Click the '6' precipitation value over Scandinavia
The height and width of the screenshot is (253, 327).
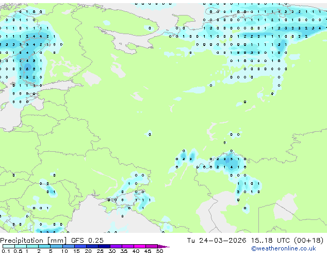tap(27, 69)
